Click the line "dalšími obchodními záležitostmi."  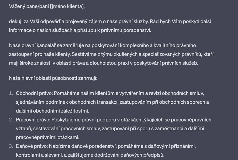point(52,111)
